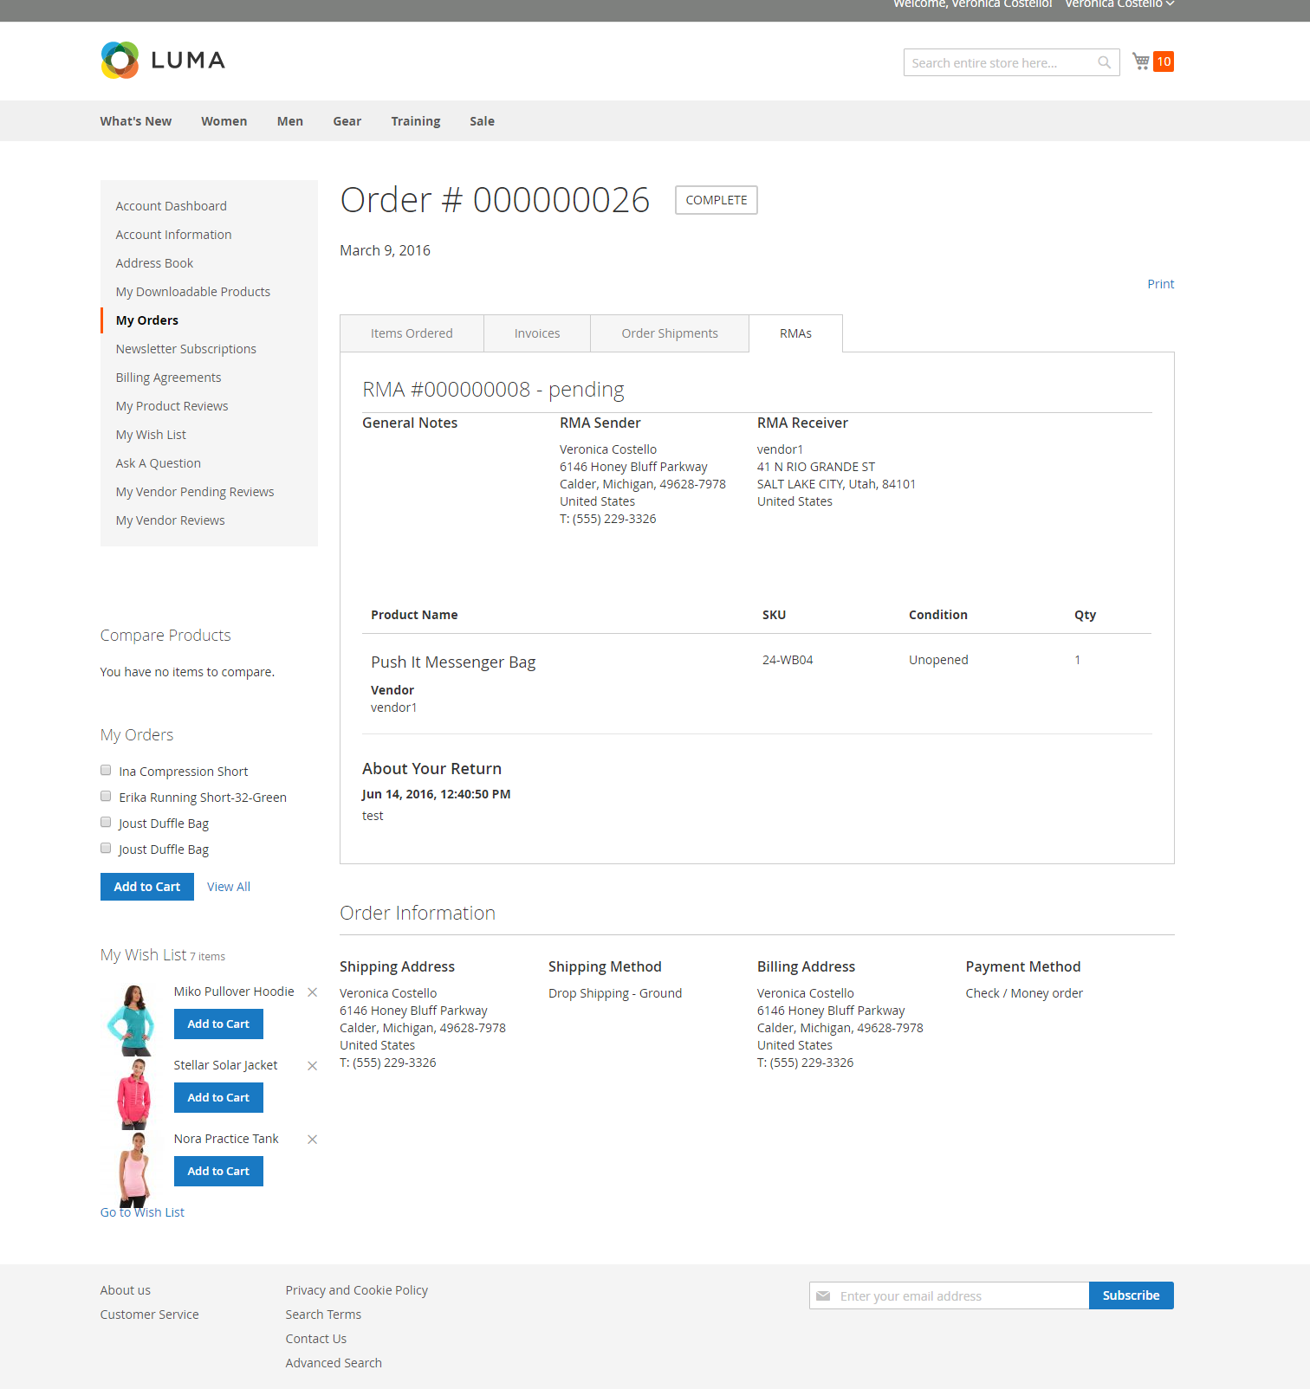Open About us footer link
The width and height of the screenshot is (1310, 1389).
[x=126, y=1290]
